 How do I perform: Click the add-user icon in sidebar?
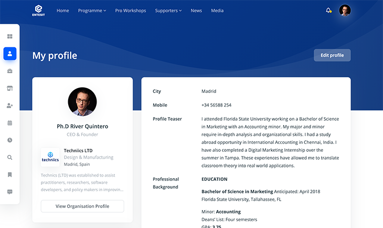(x=10, y=106)
